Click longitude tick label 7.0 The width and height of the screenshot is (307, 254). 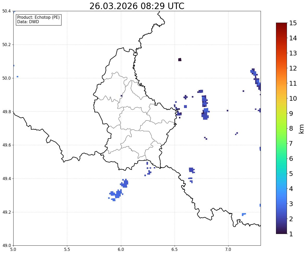coord(228,250)
